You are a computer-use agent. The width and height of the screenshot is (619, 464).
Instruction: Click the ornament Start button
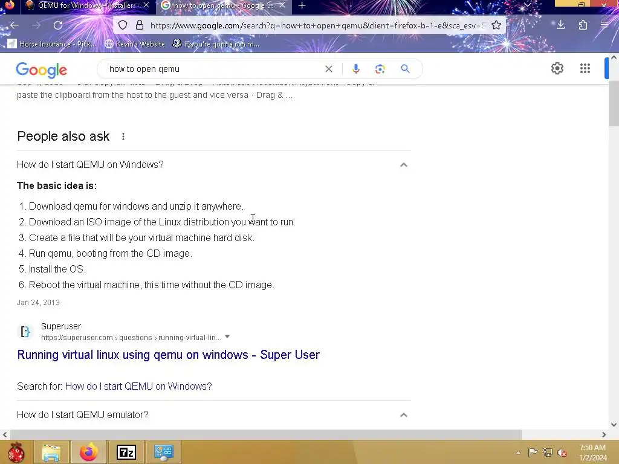click(x=15, y=452)
